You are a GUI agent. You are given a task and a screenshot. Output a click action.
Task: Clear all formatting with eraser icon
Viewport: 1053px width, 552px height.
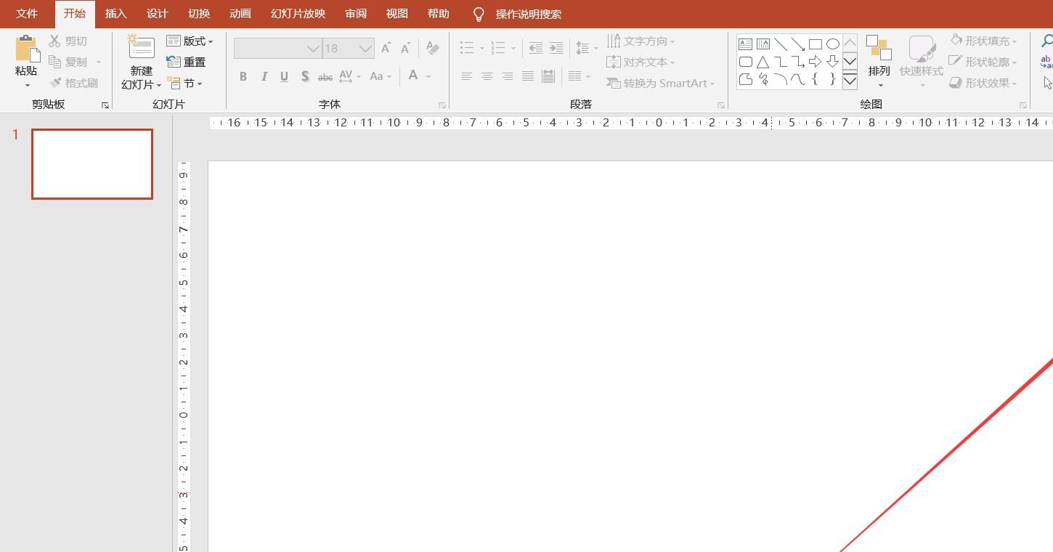pyautogui.click(x=433, y=49)
